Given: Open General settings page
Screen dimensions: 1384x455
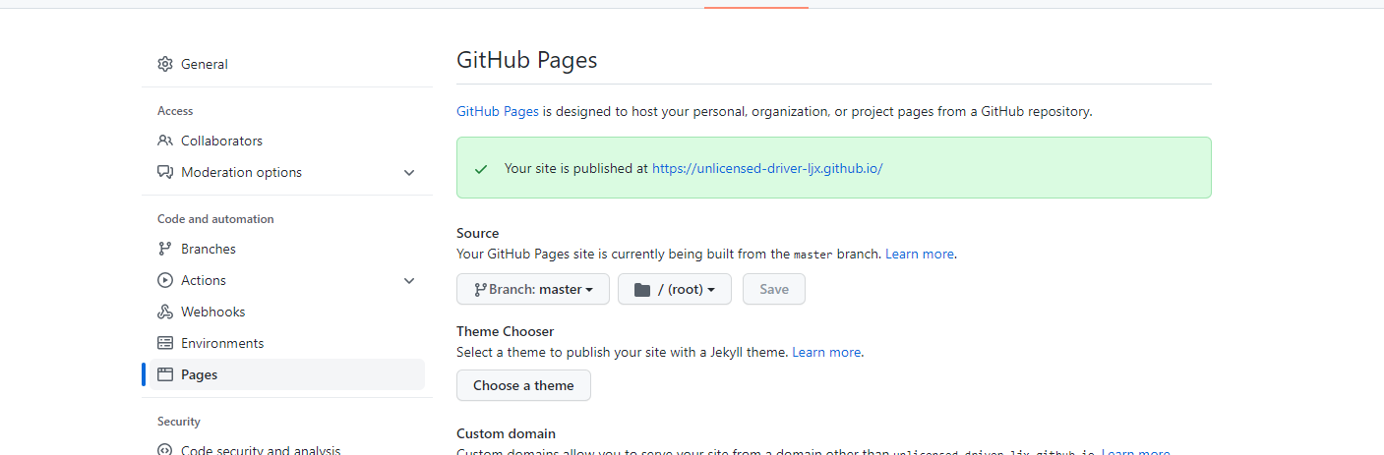Looking at the screenshot, I should click(287, 64).
